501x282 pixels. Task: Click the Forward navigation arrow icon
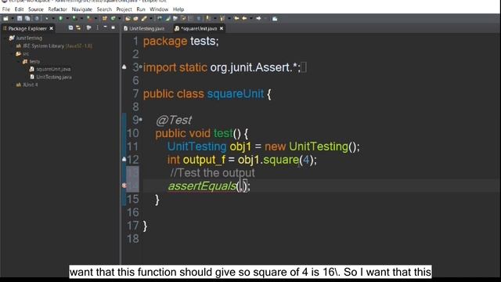[x=258, y=19]
